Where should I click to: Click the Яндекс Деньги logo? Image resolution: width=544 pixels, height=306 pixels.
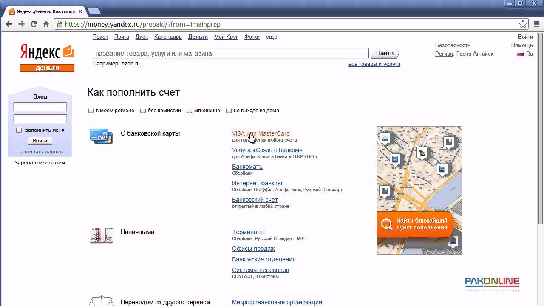click(47, 57)
